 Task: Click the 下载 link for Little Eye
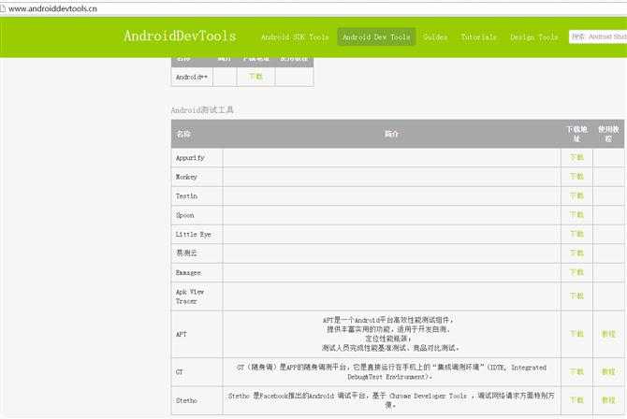(x=576, y=234)
